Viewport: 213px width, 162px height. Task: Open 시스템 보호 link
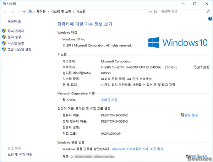point(16,43)
